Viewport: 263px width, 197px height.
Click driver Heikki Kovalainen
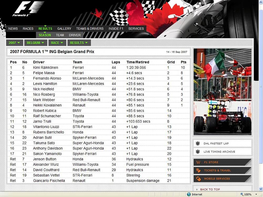pos(47,105)
